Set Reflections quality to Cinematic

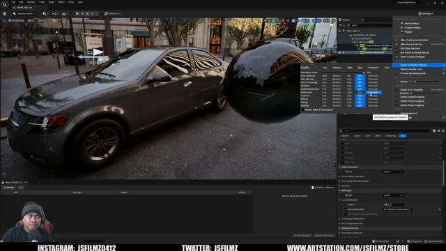[x=374, y=92]
